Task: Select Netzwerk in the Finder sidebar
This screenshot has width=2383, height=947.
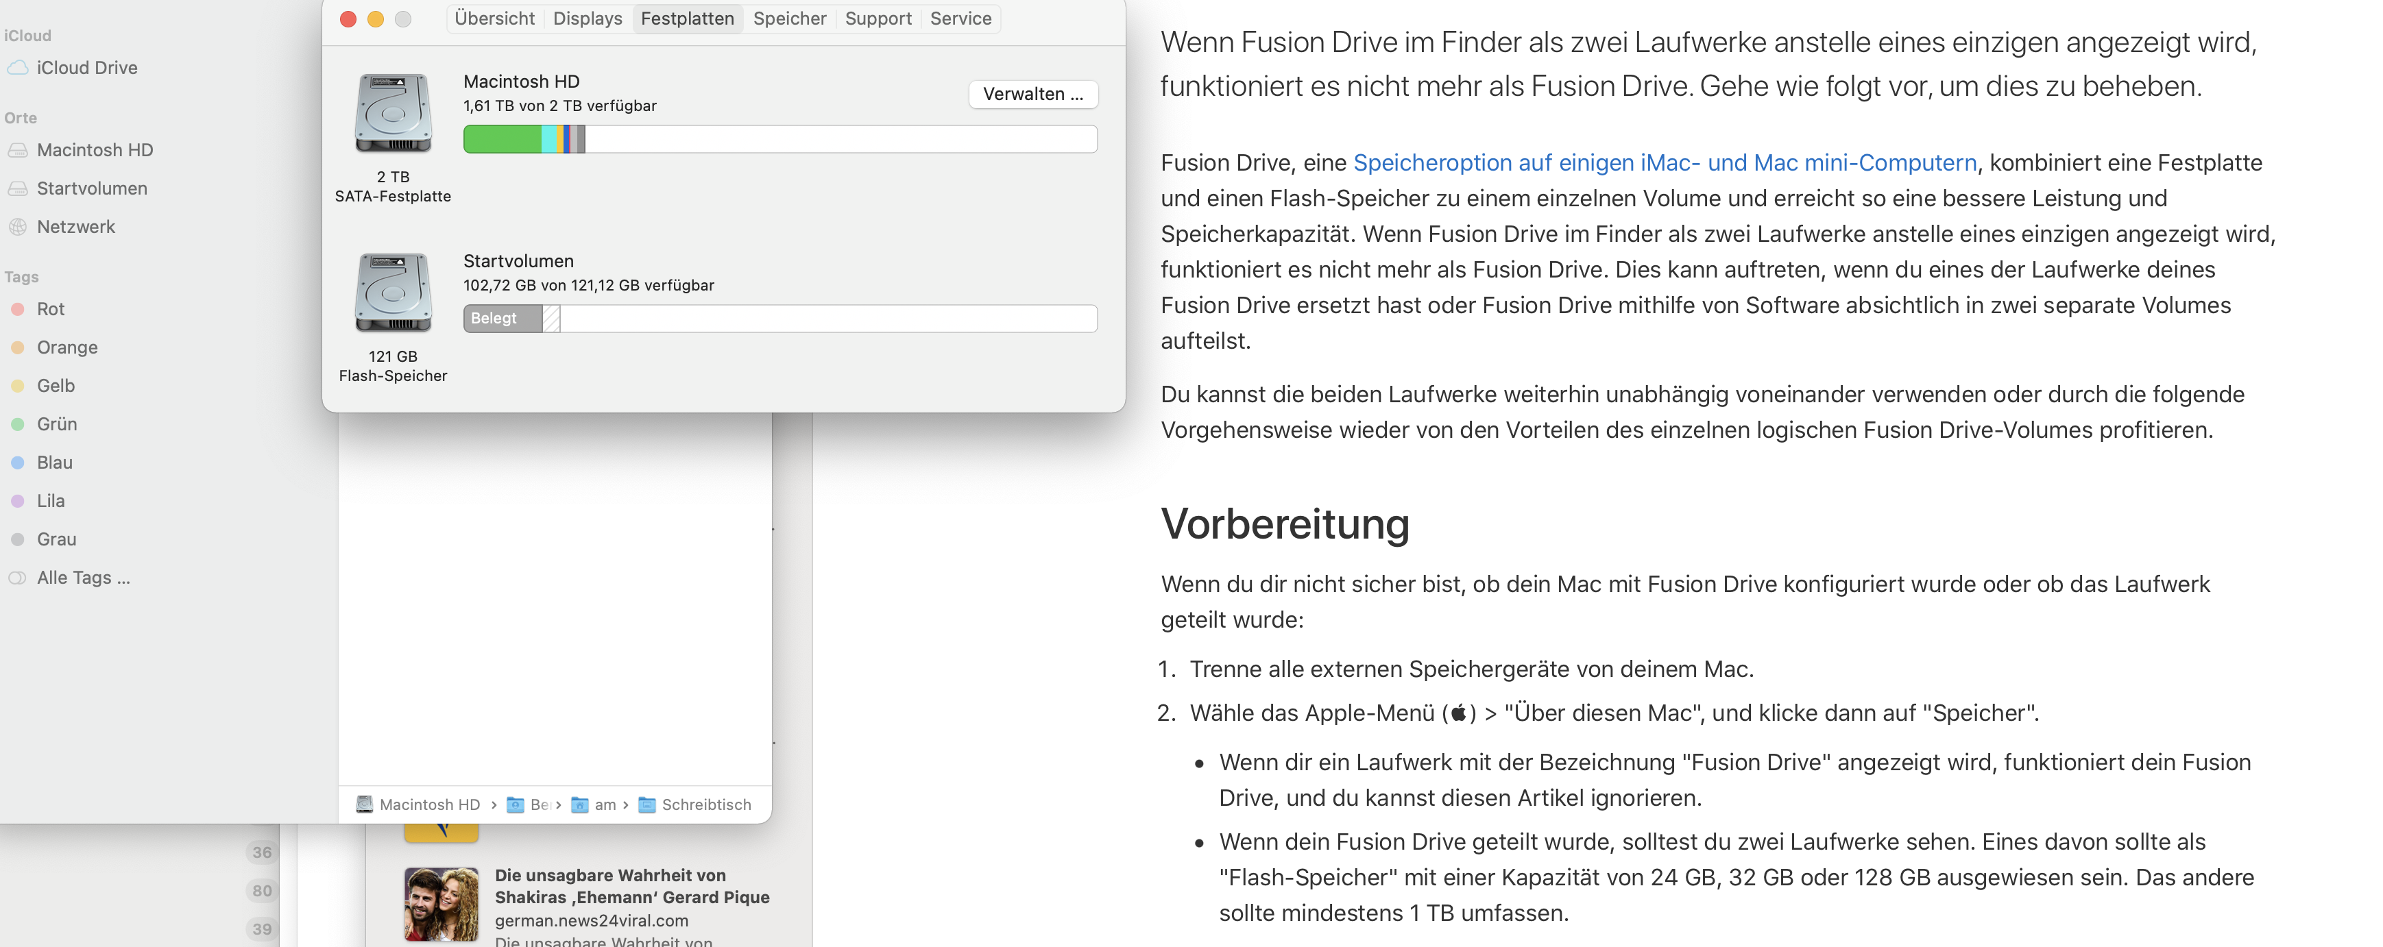Action: 75,227
